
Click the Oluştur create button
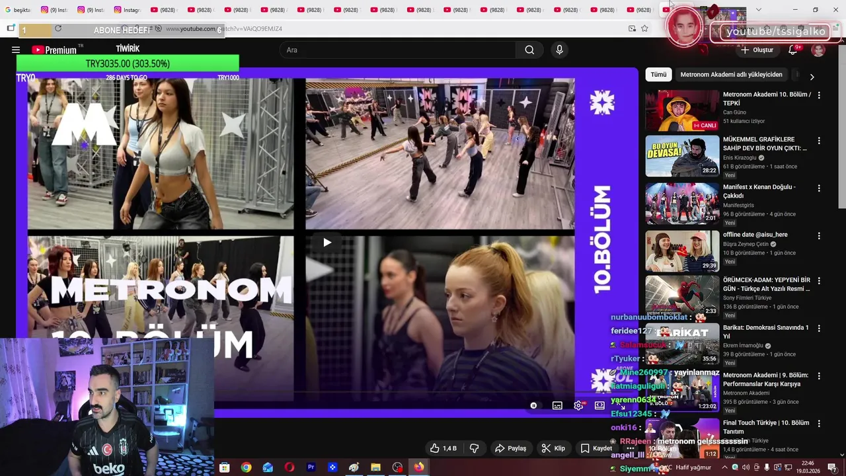click(x=757, y=50)
